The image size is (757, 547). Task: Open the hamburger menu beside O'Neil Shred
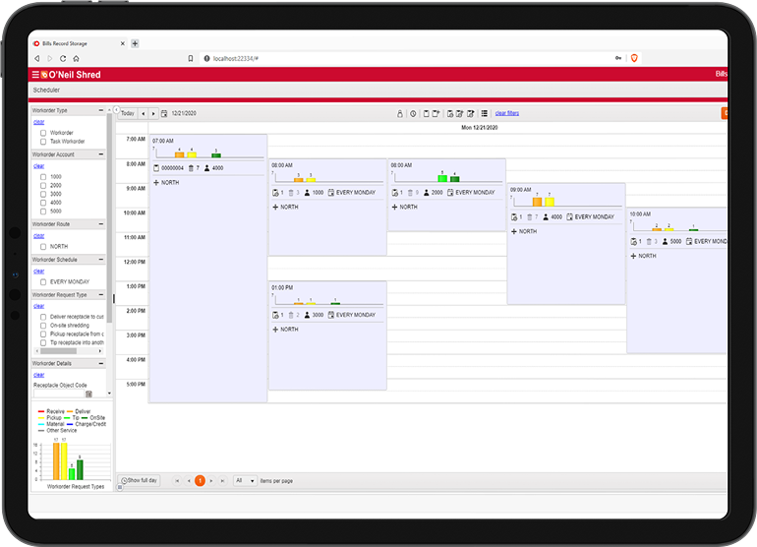pyautogui.click(x=35, y=75)
